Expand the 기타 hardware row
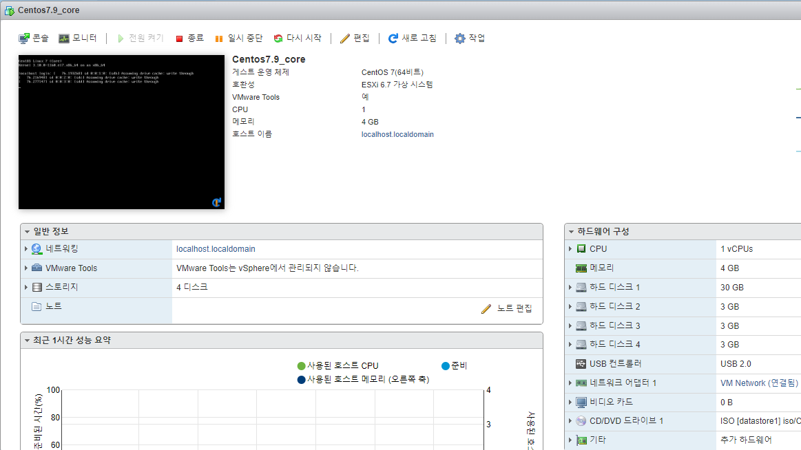The height and width of the screenshot is (450, 801). click(570, 440)
